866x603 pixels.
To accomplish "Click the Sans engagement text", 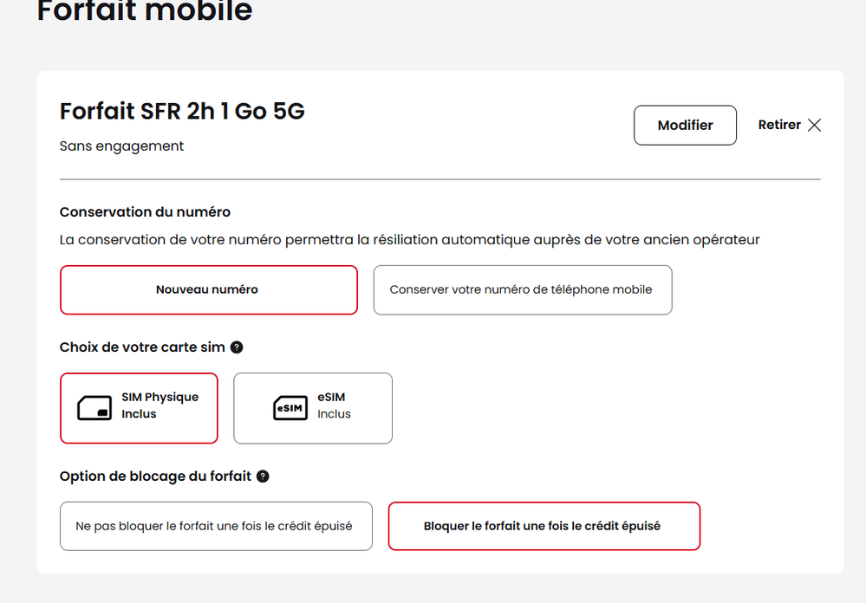I will pos(121,146).
